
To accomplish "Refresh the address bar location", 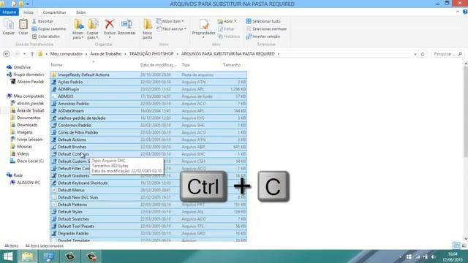I will pos(423,54).
